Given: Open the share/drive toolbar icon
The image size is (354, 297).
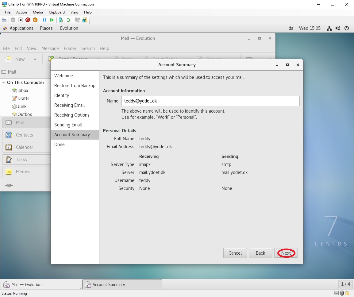Looking at the screenshot, I should tap(85, 20).
